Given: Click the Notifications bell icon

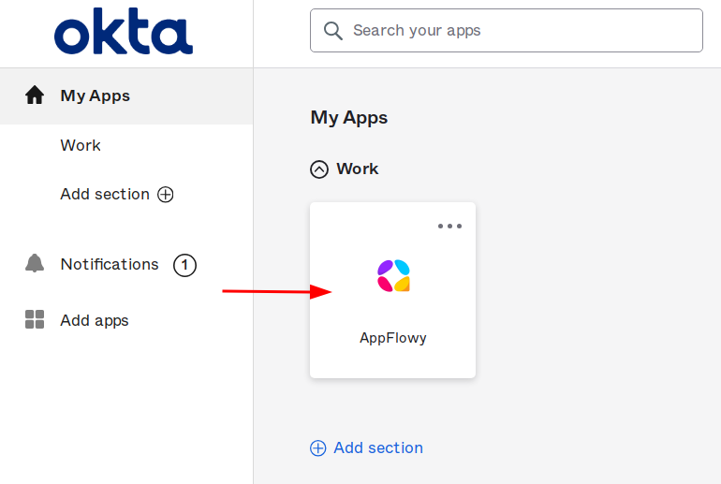Looking at the screenshot, I should 35,263.
